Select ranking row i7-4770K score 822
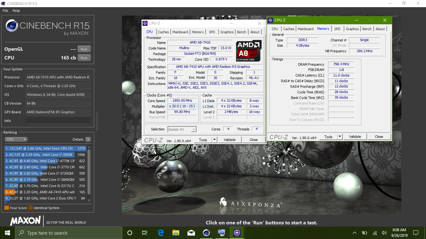The width and height of the screenshot is (426, 239). (x=46, y=161)
